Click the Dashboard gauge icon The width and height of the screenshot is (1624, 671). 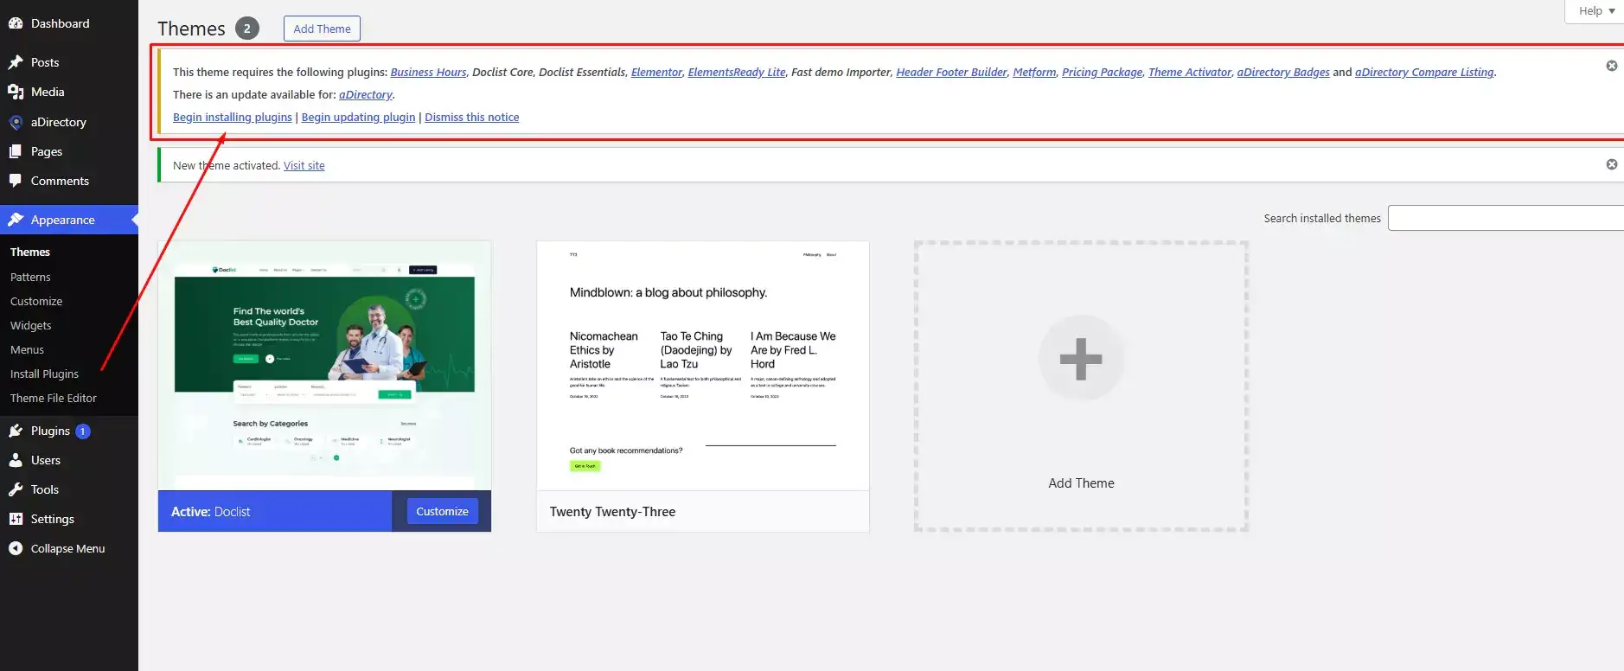16,23
